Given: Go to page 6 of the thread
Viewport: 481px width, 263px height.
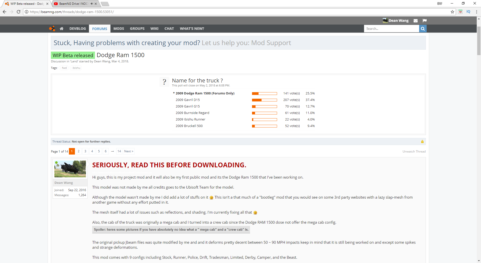Looking at the screenshot, I should coord(106,151).
